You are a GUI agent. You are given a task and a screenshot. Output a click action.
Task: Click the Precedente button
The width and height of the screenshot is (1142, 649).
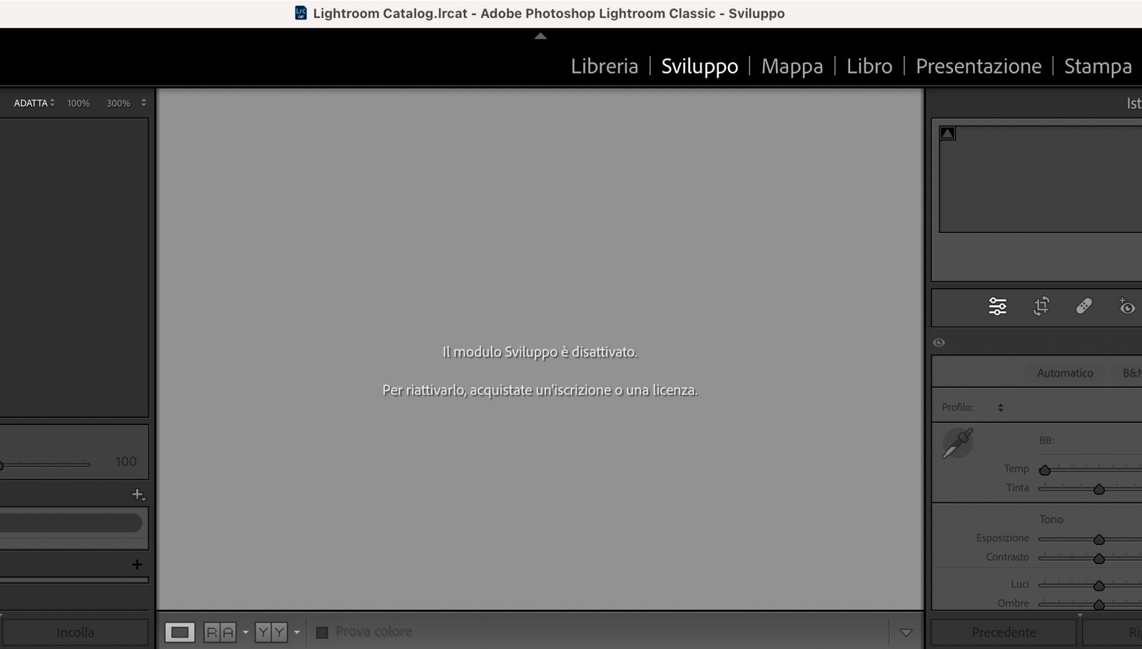(1004, 633)
